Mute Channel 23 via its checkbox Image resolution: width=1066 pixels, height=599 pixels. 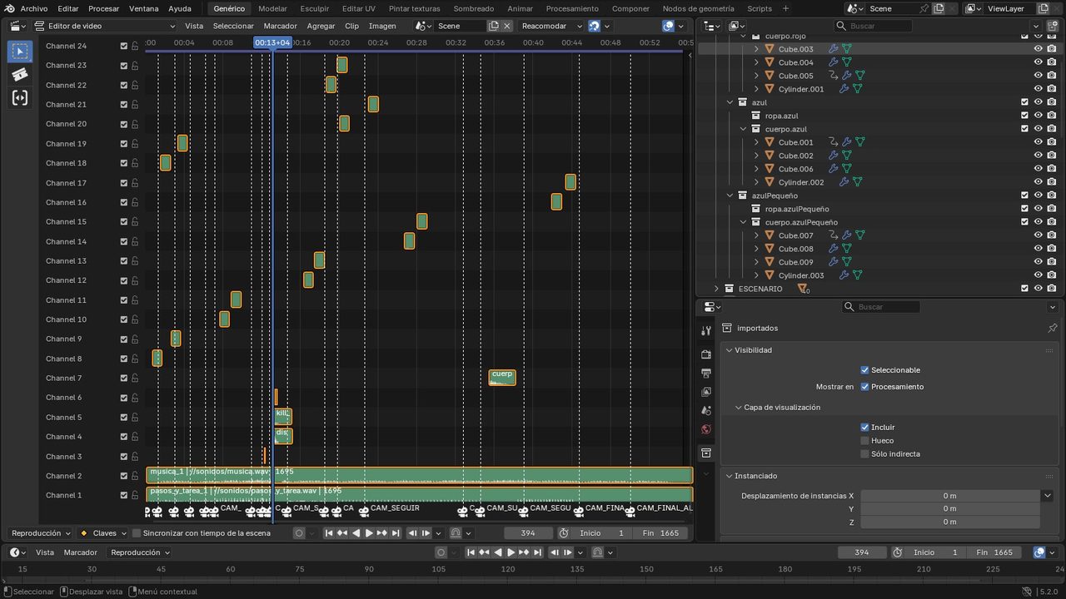click(x=124, y=66)
